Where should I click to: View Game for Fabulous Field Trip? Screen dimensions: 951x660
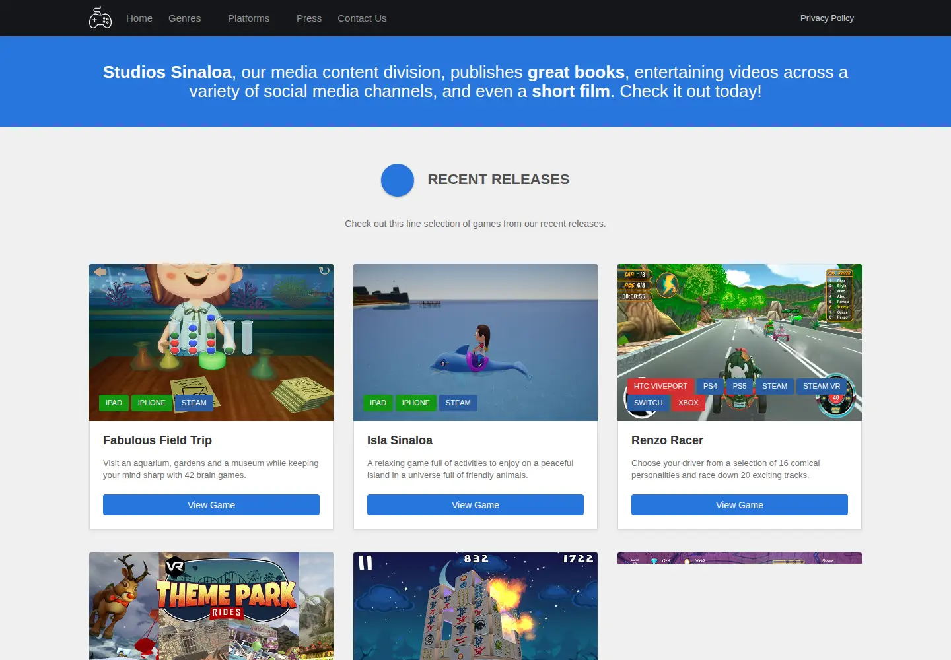pyautogui.click(x=211, y=505)
